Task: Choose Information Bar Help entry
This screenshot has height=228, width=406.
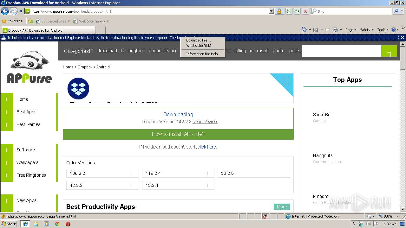Action: click(x=203, y=54)
